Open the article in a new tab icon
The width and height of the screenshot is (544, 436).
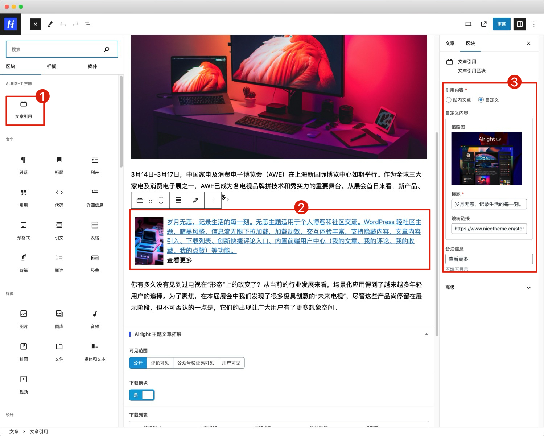click(x=484, y=24)
